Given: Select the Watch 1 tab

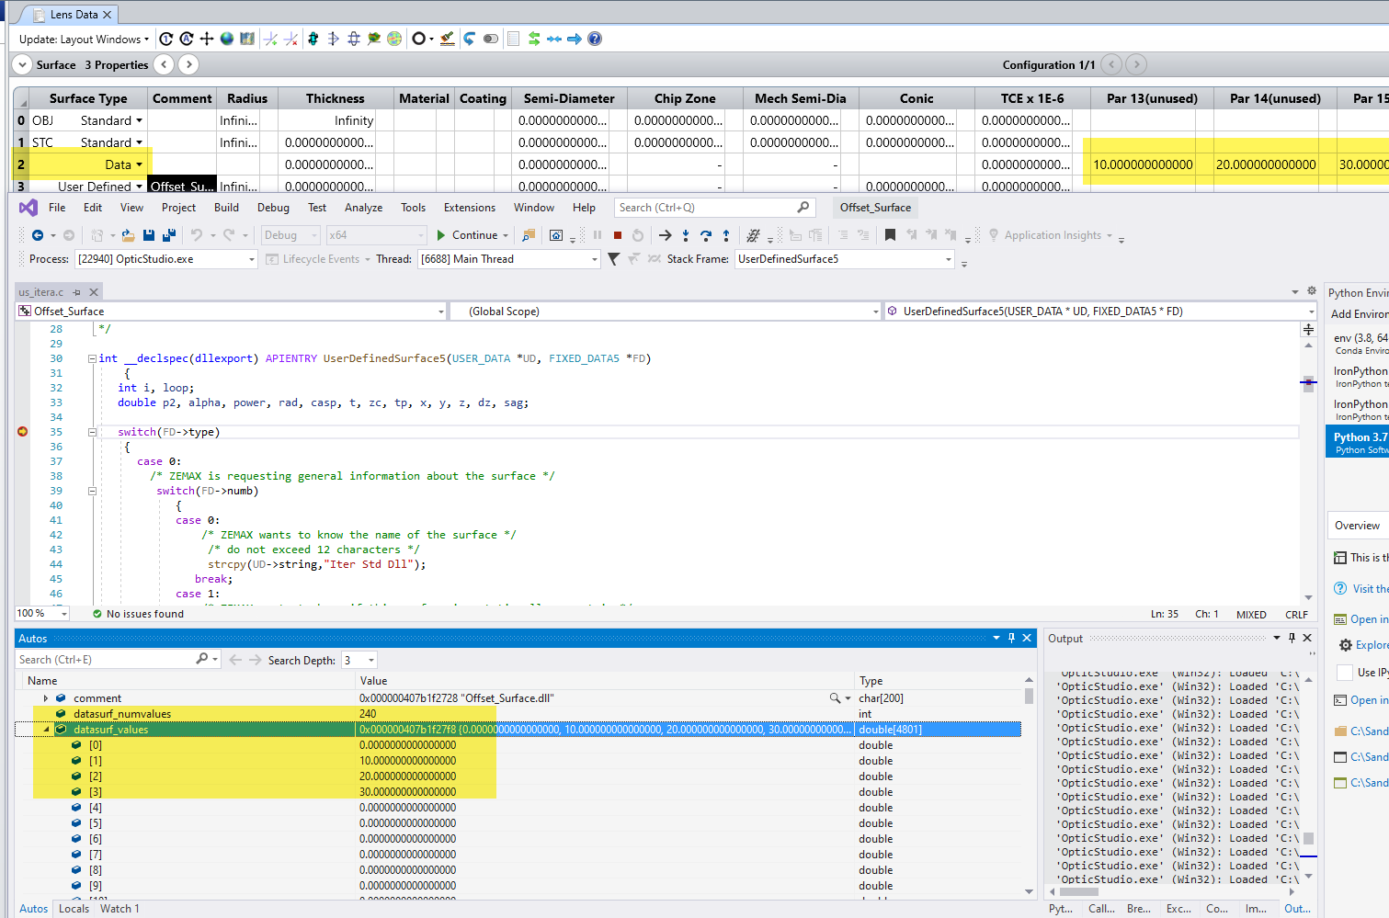Looking at the screenshot, I should pos(120,908).
